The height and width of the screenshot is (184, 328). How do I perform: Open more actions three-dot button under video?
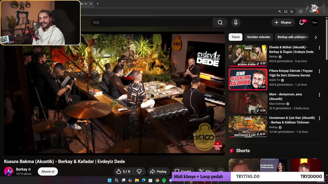pyautogui.click(x=221, y=171)
